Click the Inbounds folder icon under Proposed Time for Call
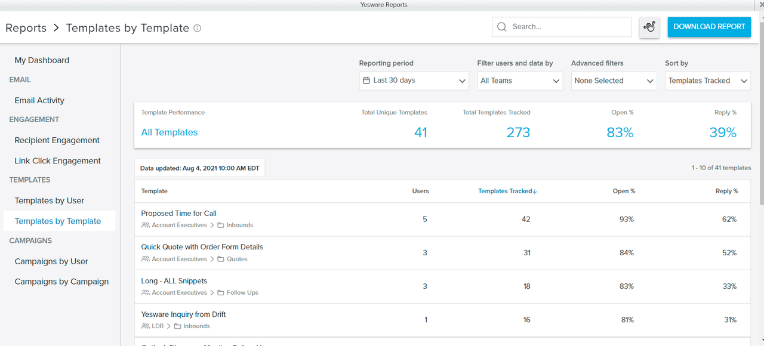The height and width of the screenshot is (346, 764). [220, 225]
